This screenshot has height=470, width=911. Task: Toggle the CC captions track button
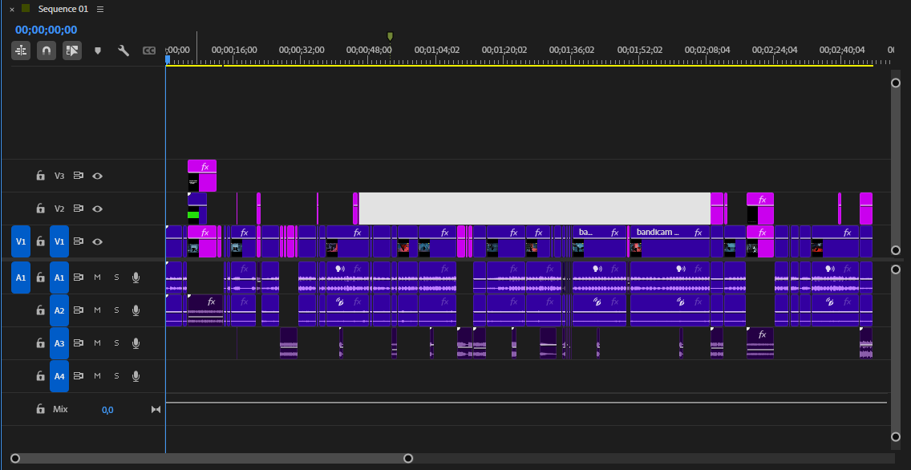149,51
